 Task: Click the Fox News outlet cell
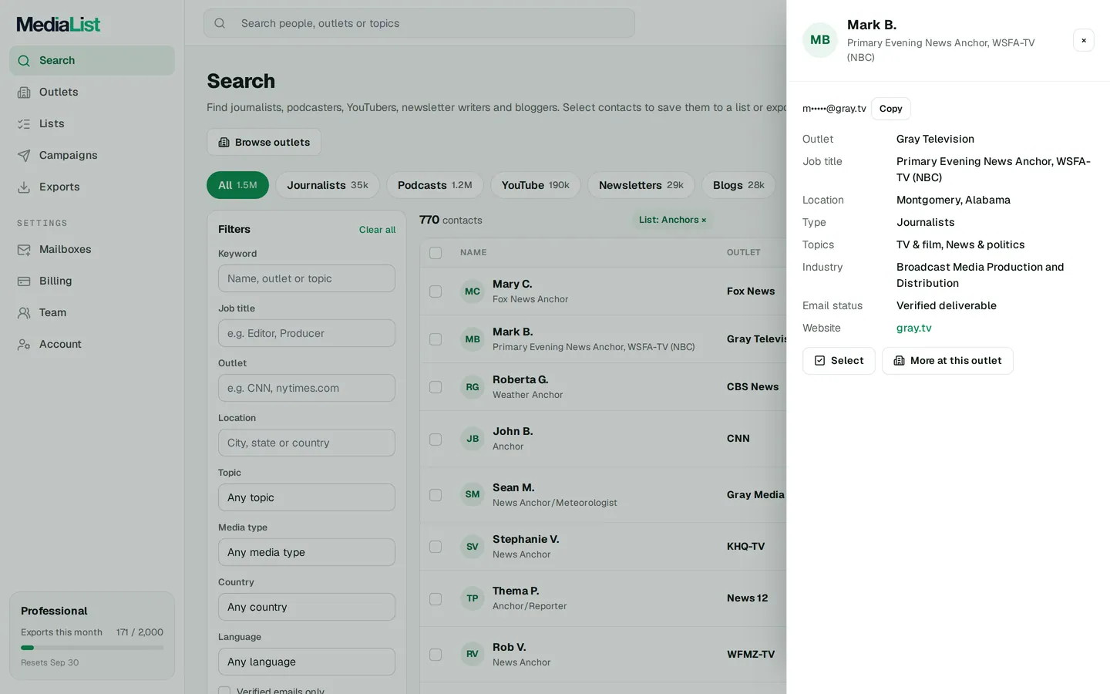click(751, 291)
